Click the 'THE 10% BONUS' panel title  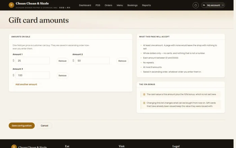147,84
